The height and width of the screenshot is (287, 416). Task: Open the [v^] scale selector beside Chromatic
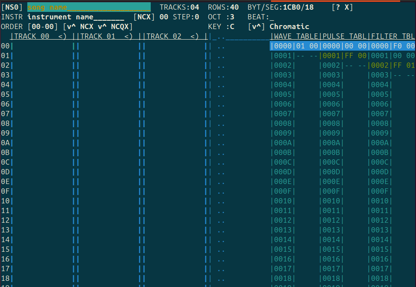click(256, 27)
